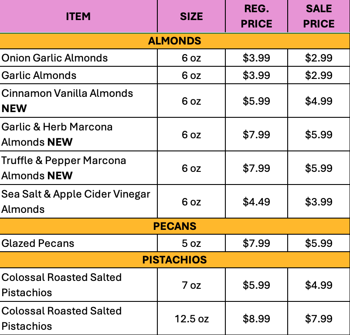Click the REG. PRICE header cell

coord(256,16)
